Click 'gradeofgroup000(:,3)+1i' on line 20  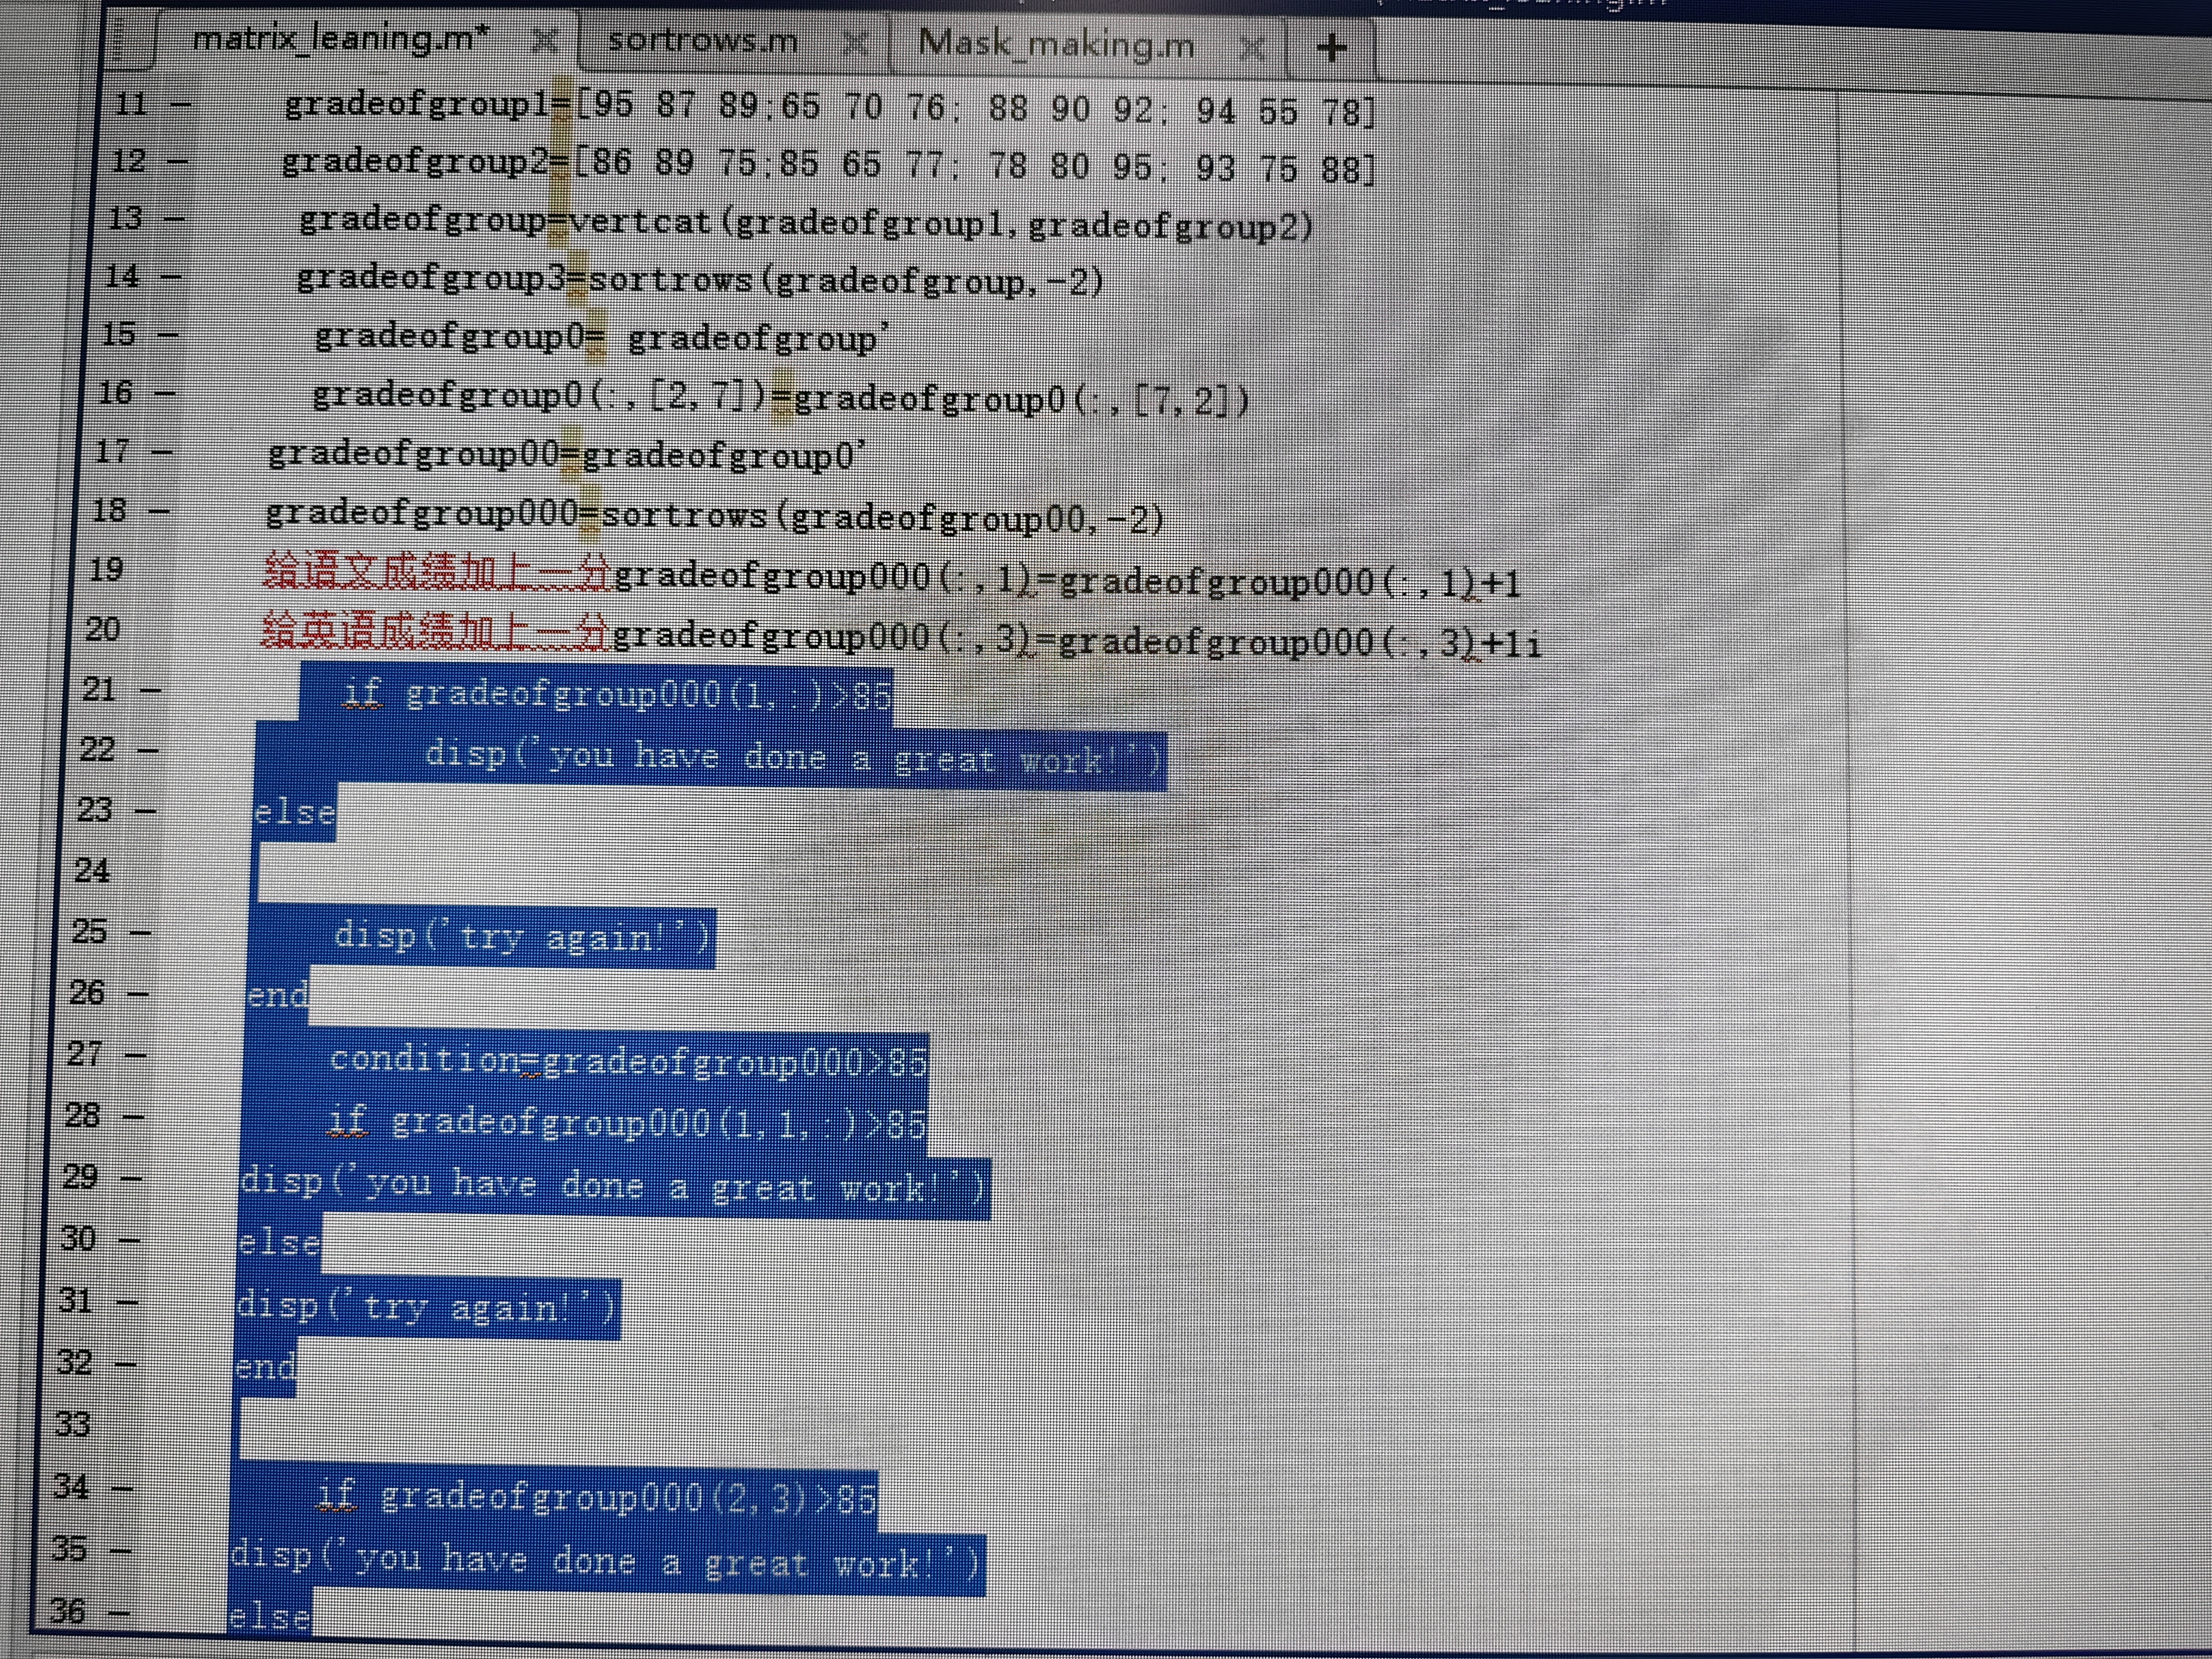click(1300, 641)
